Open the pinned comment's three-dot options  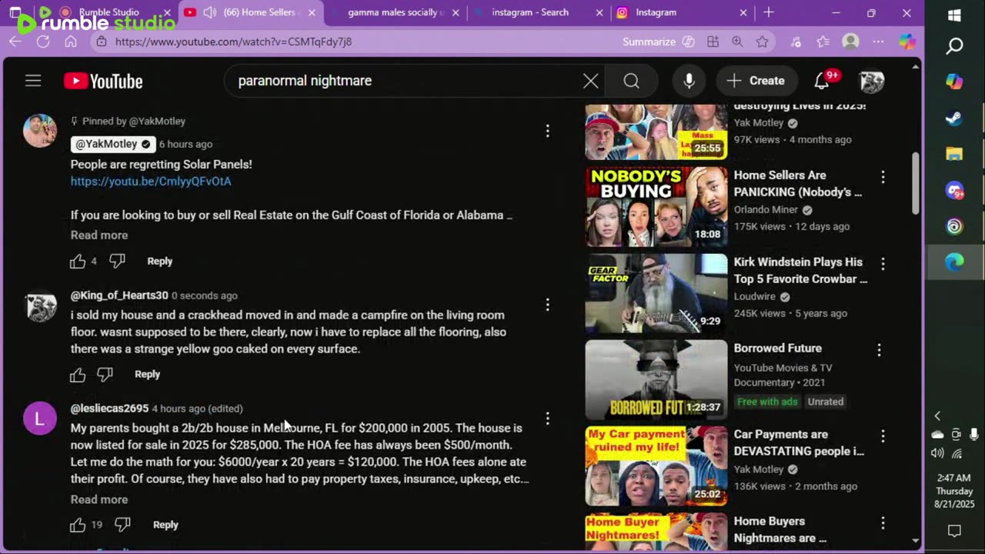[x=547, y=131]
